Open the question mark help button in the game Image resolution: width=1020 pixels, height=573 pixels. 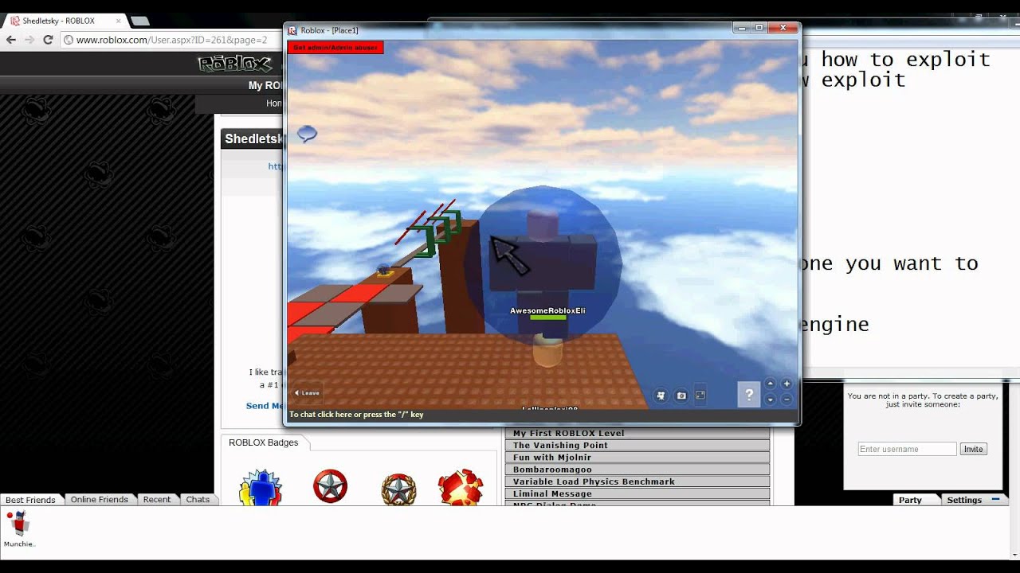tap(749, 395)
